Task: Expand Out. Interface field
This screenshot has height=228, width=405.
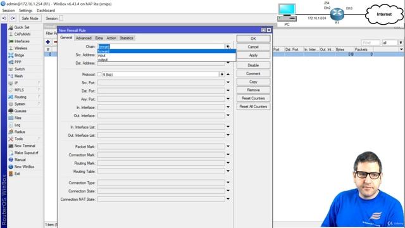Action: click(228, 116)
